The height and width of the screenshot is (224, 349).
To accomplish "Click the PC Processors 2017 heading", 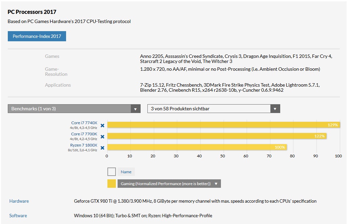I will (32, 12).
